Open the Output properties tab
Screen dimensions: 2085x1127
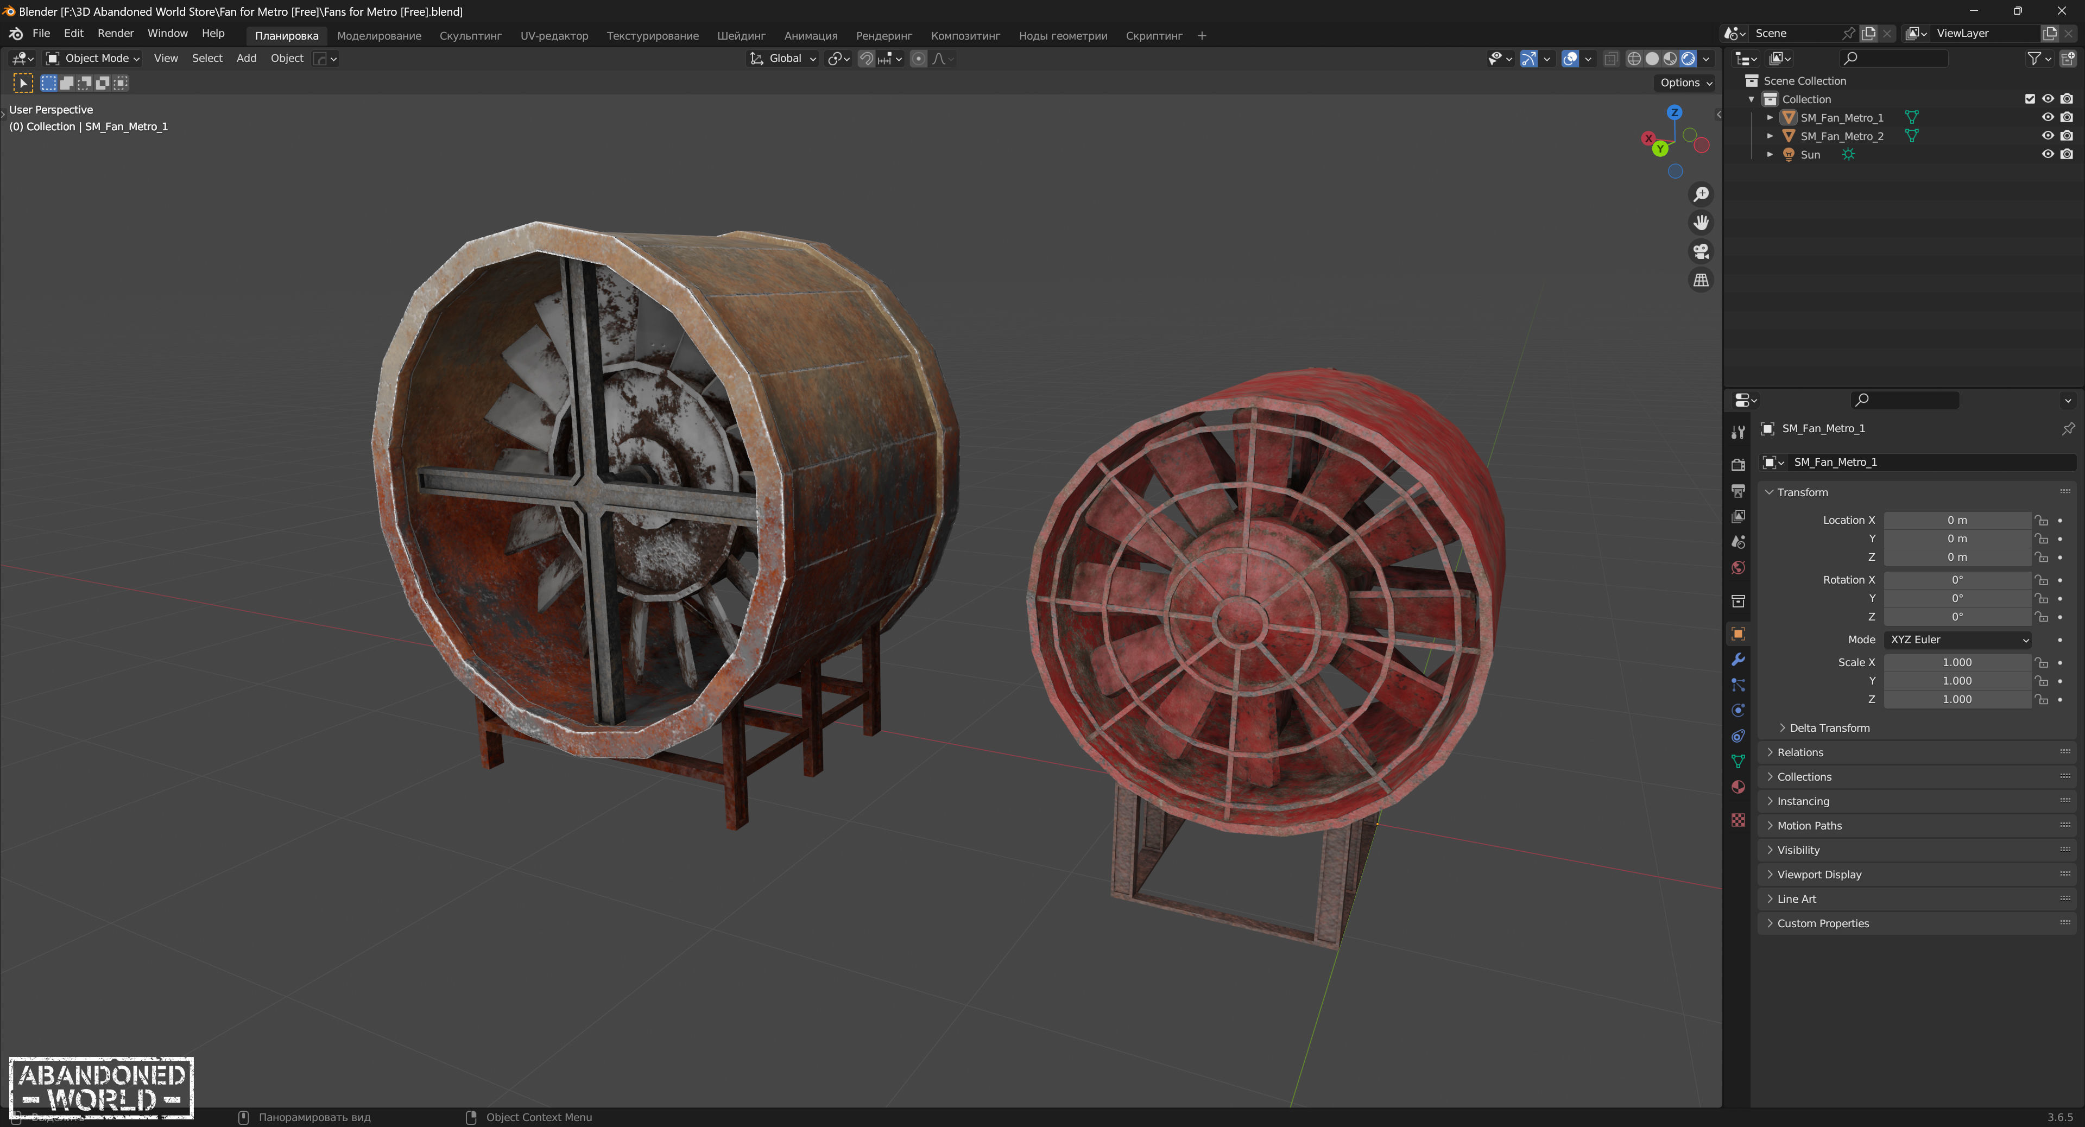pos(1737,490)
